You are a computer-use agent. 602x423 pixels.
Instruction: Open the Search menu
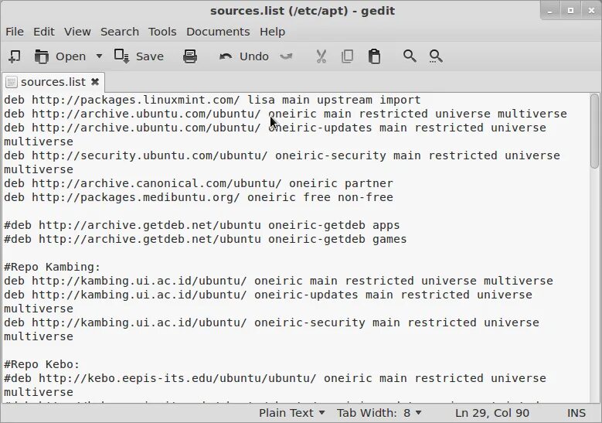pos(120,32)
